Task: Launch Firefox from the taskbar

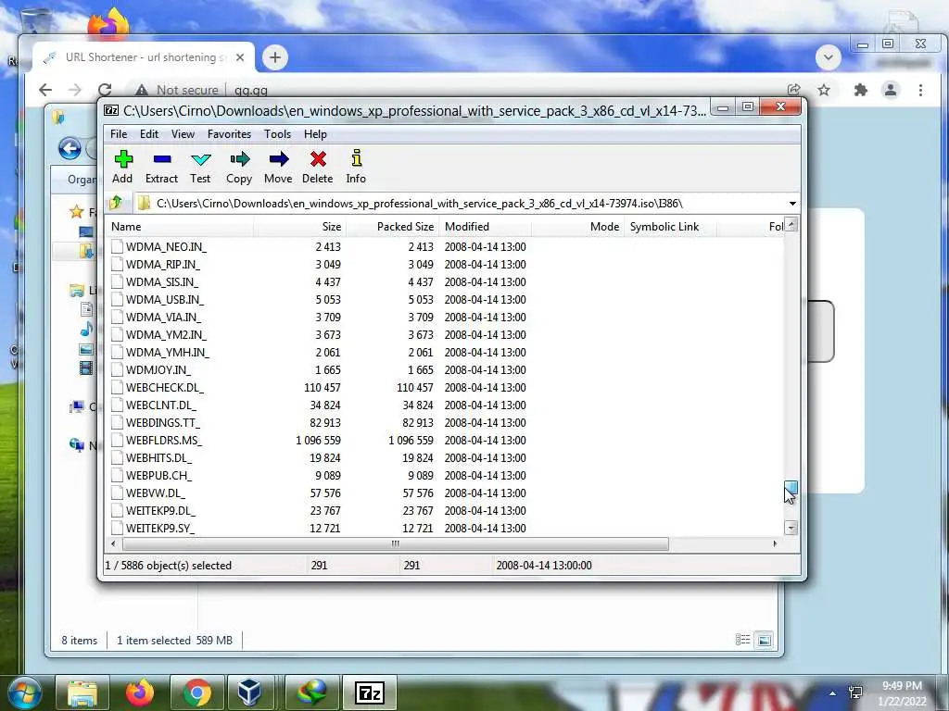Action: click(x=140, y=692)
